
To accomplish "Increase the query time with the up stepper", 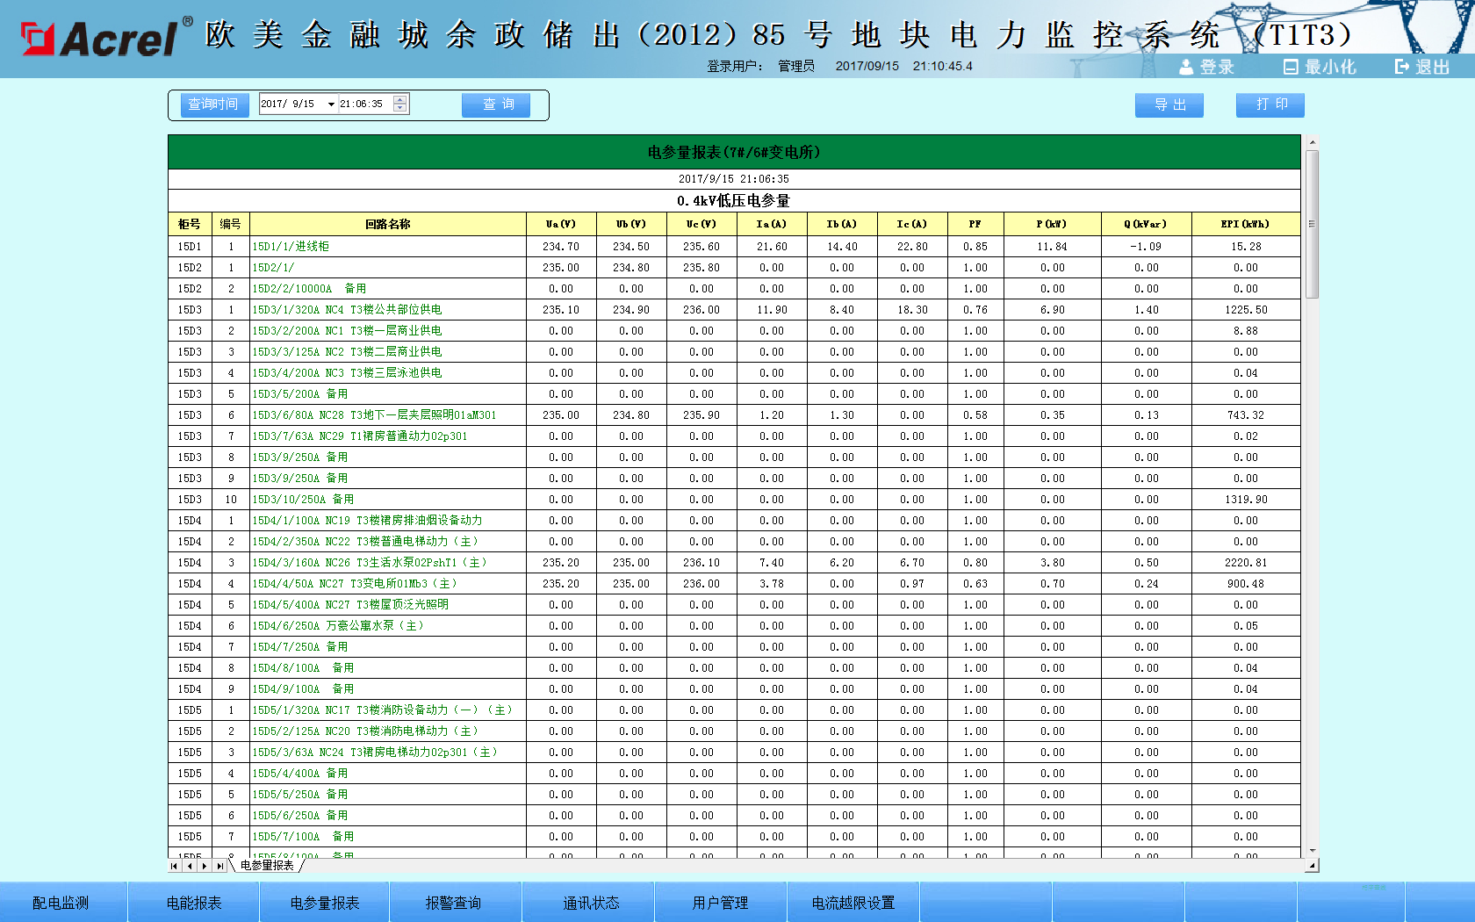I will [399, 98].
